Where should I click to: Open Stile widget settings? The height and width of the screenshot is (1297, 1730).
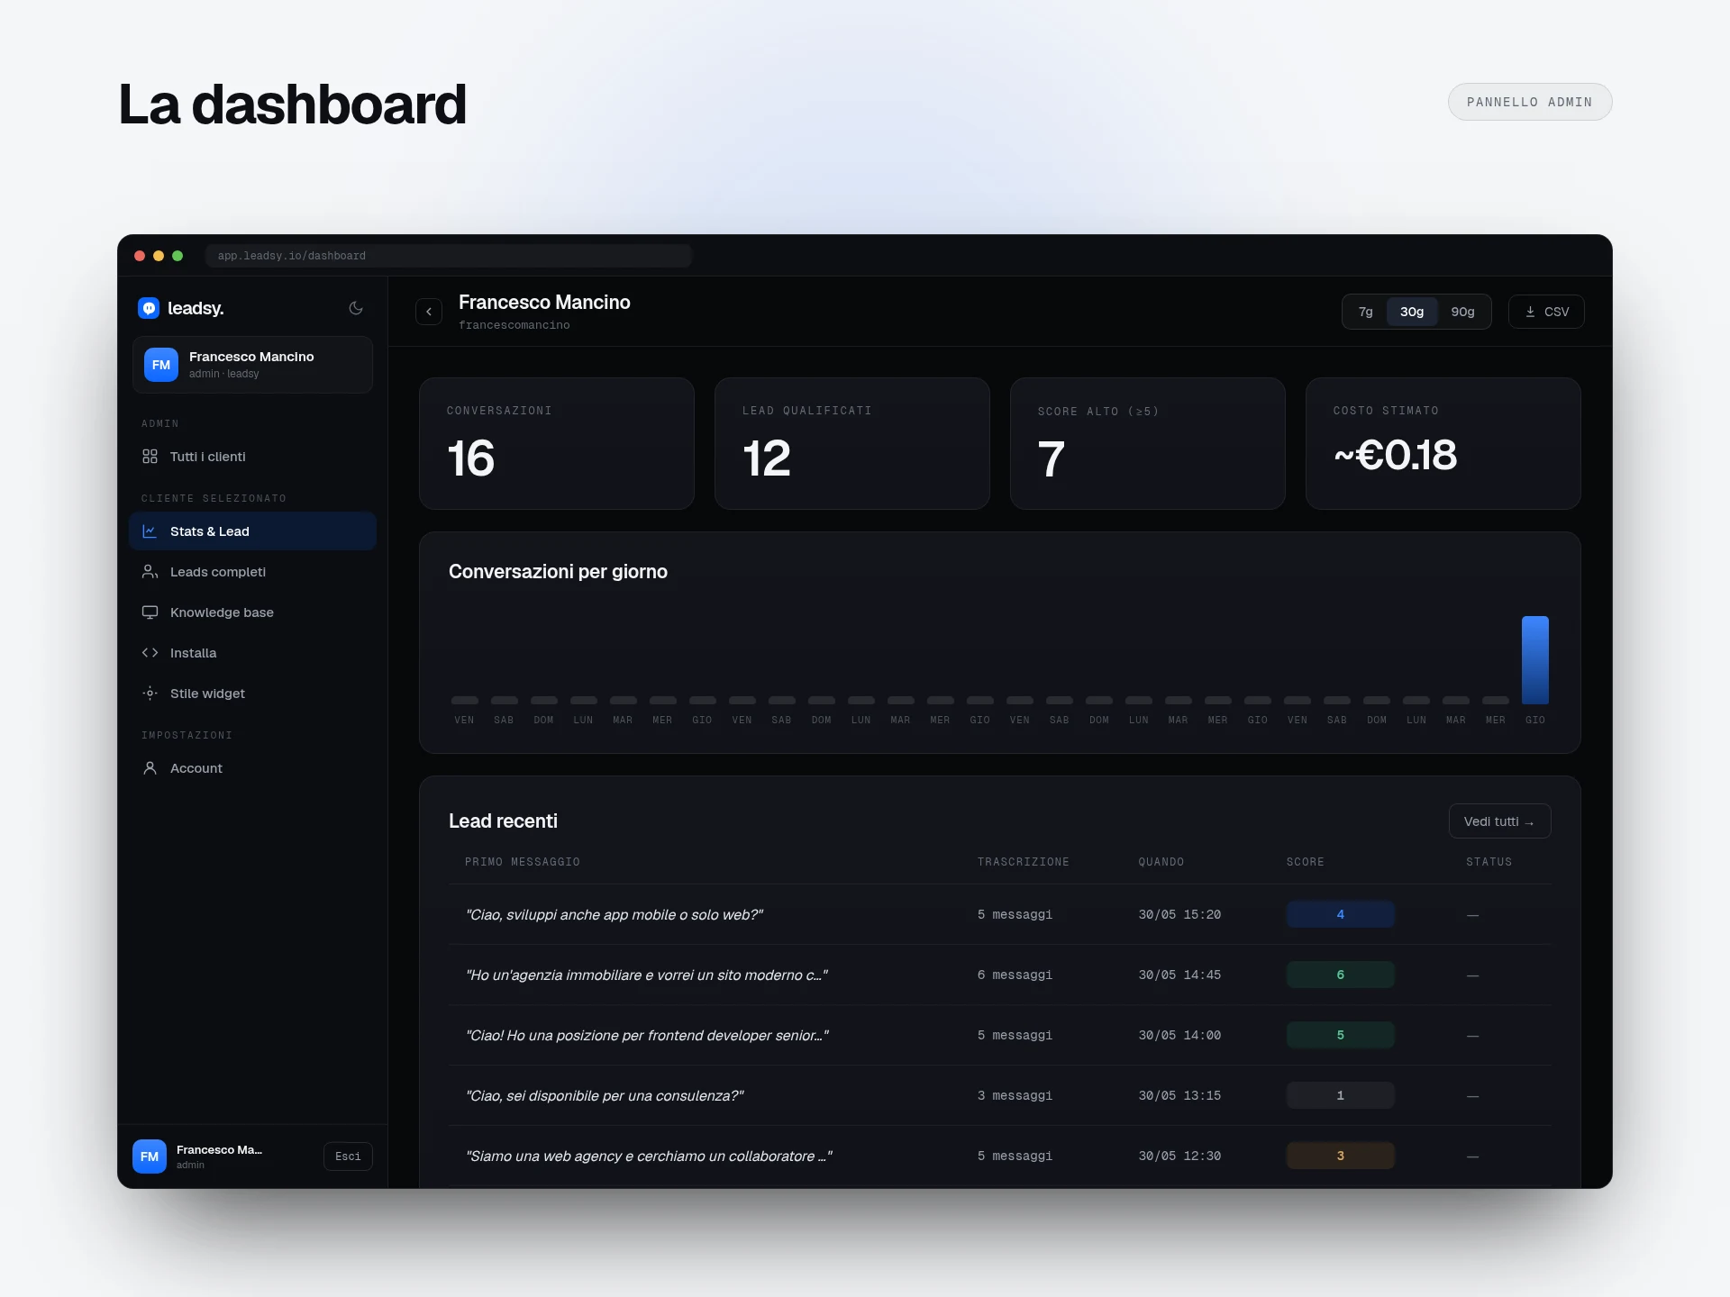pos(252,694)
